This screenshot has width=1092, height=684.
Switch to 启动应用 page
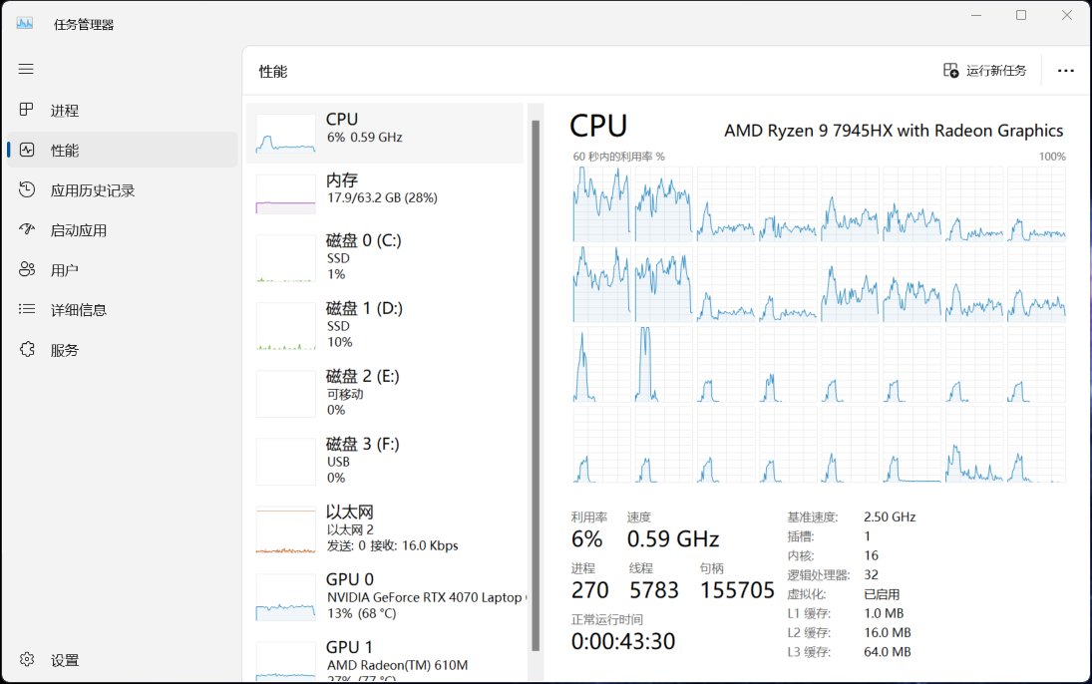tap(79, 230)
